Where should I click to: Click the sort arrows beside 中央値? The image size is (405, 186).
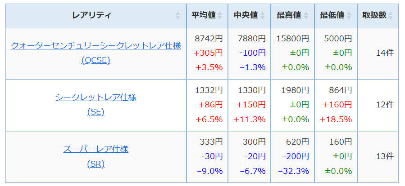pyautogui.click(x=262, y=16)
